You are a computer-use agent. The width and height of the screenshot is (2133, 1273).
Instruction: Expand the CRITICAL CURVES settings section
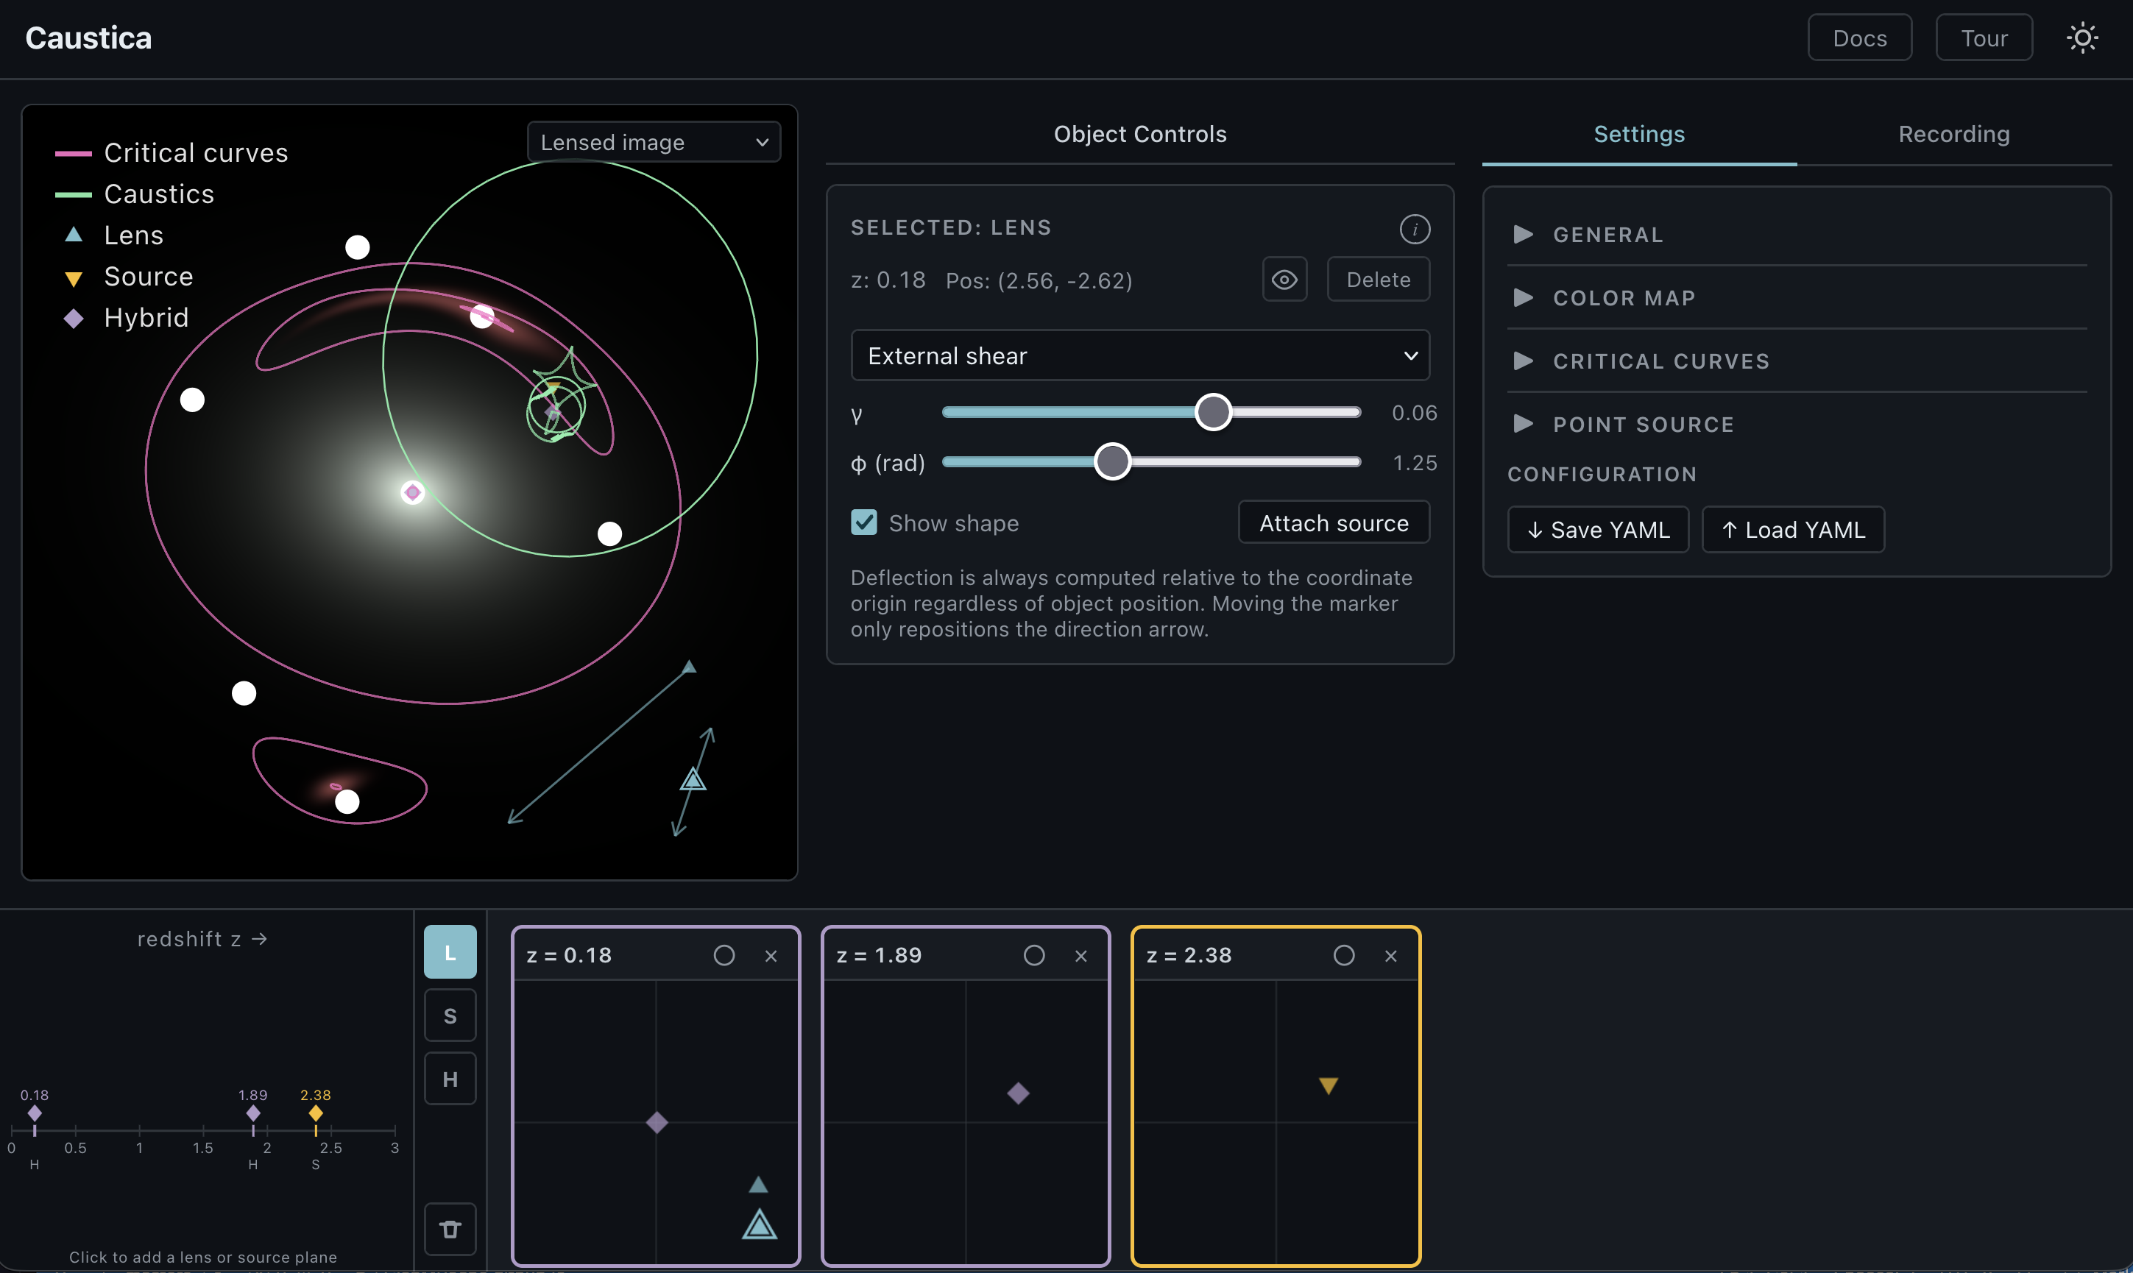click(x=1797, y=361)
